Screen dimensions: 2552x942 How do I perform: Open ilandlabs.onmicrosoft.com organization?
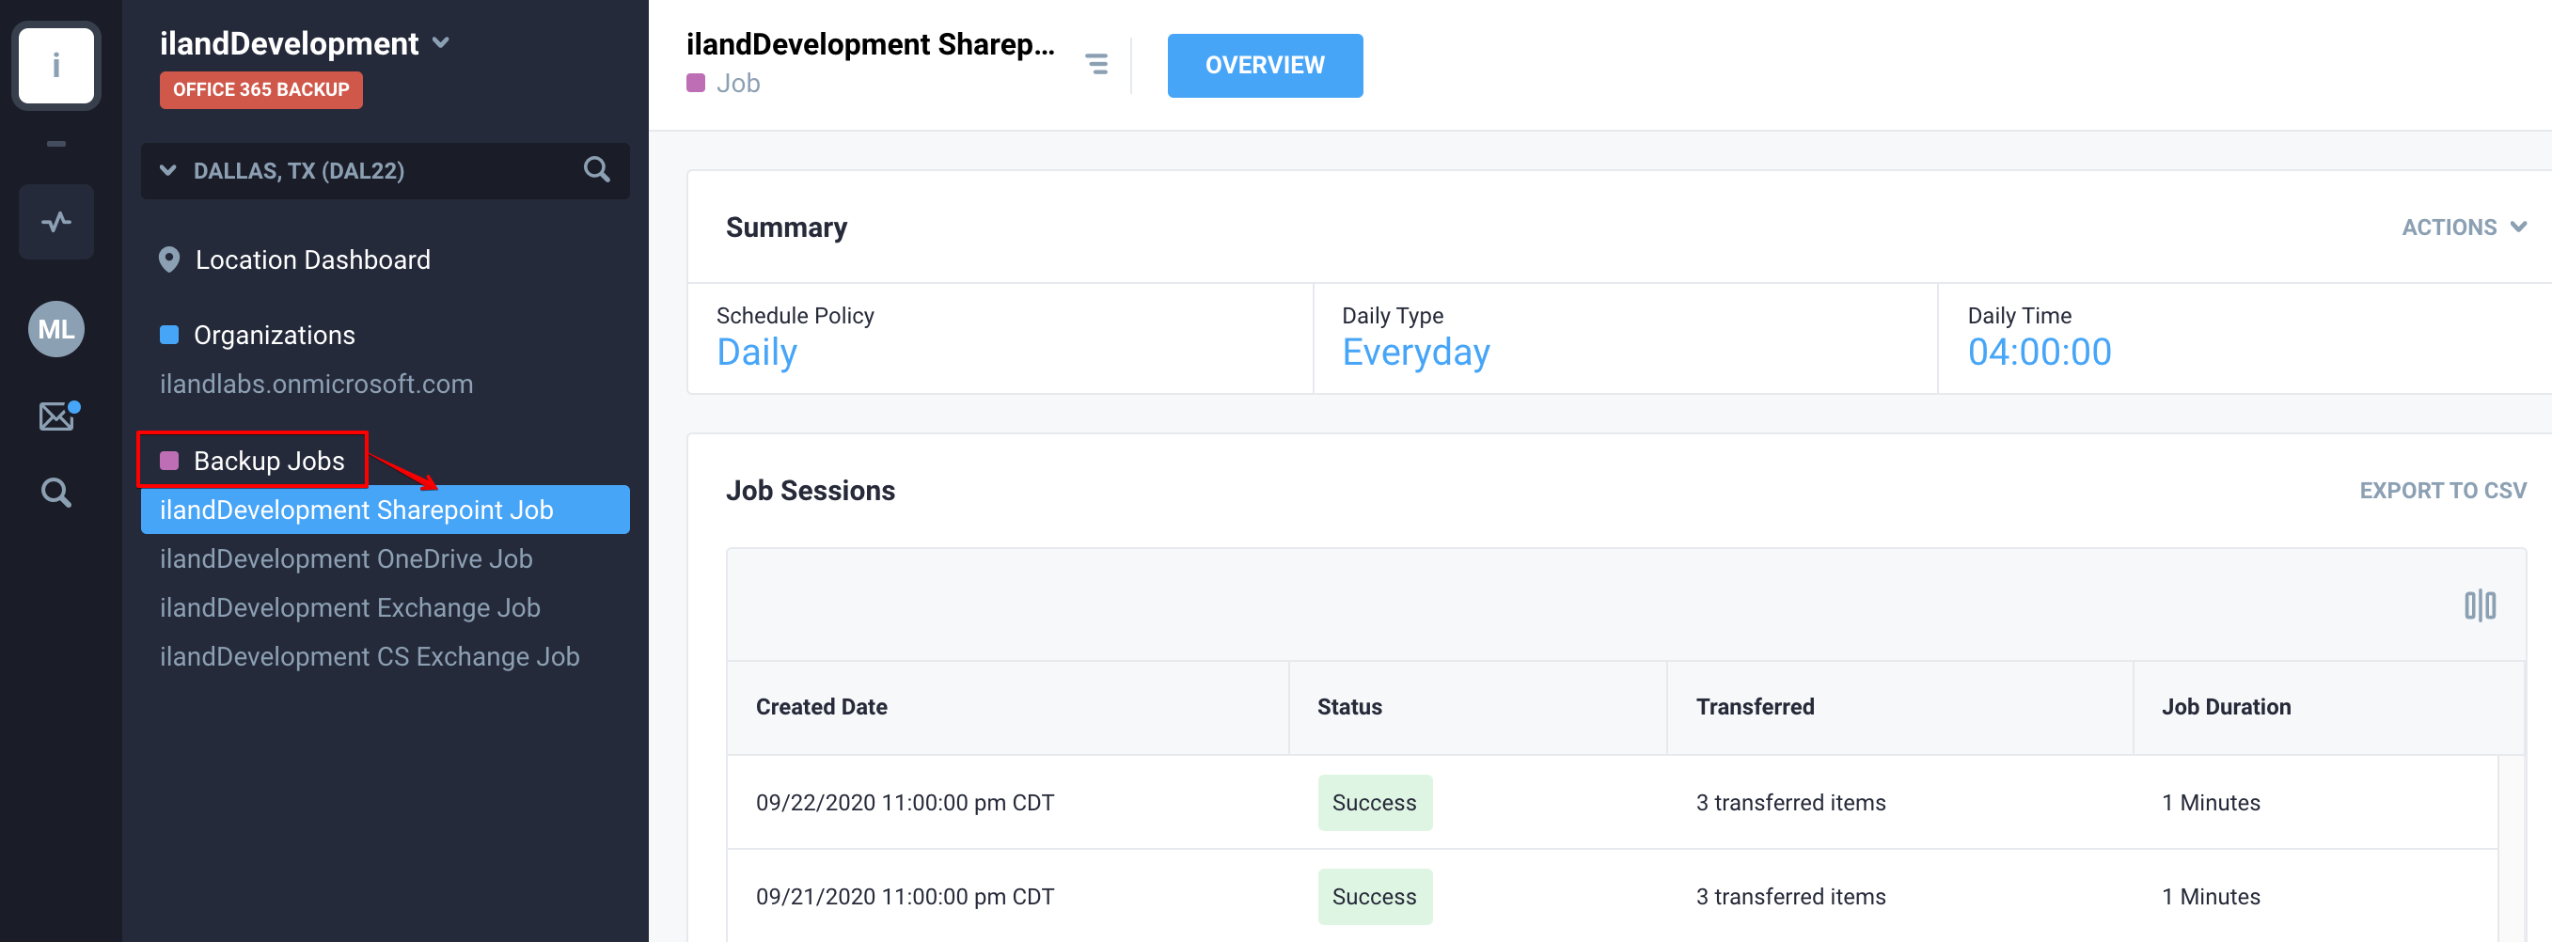316,384
